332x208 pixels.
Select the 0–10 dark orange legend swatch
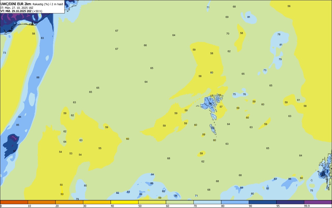coord(14,202)
